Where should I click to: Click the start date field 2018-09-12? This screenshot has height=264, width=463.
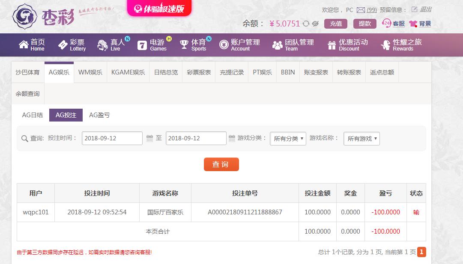(x=112, y=138)
